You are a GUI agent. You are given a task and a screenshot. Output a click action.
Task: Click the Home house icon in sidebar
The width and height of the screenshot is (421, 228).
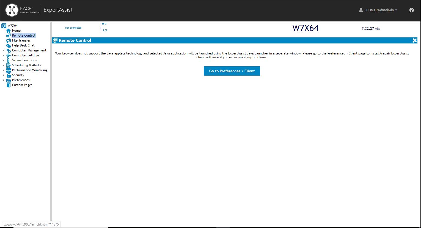pyautogui.click(x=9, y=31)
